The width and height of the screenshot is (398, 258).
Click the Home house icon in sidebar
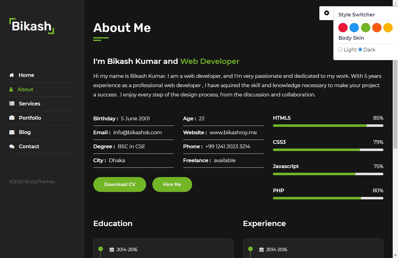tap(12, 75)
